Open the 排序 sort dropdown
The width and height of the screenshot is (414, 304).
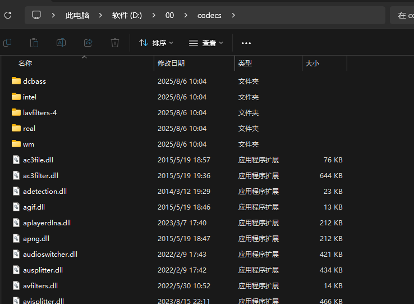(x=156, y=43)
